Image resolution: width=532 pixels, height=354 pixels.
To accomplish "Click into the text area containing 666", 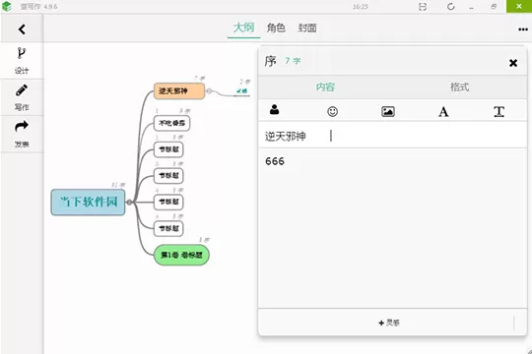I will (392, 229).
